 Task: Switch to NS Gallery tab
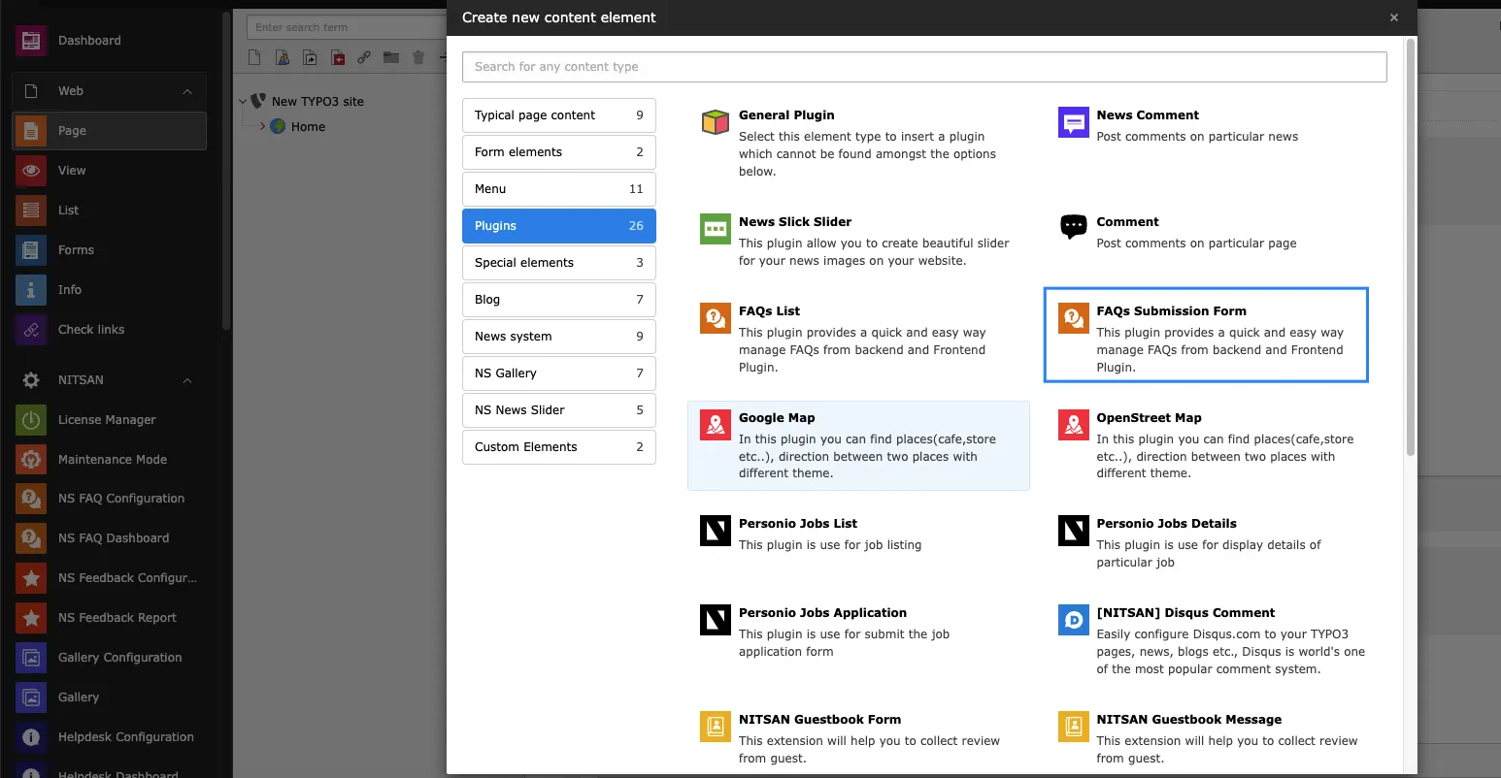pyautogui.click(x=559, y=373)
